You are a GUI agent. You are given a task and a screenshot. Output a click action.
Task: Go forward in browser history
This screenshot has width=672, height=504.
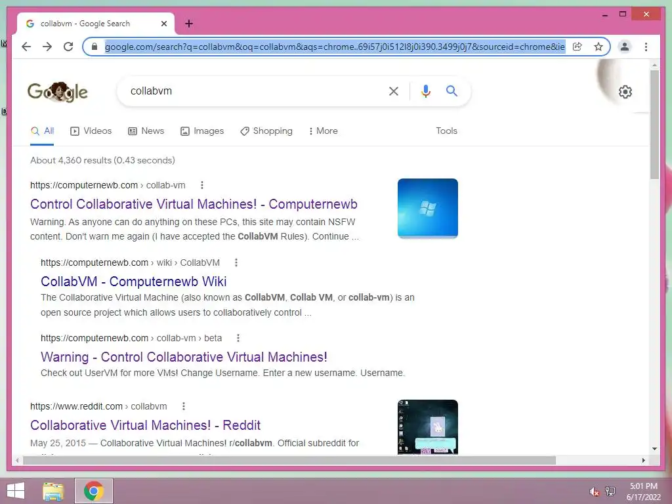point(47,47)
